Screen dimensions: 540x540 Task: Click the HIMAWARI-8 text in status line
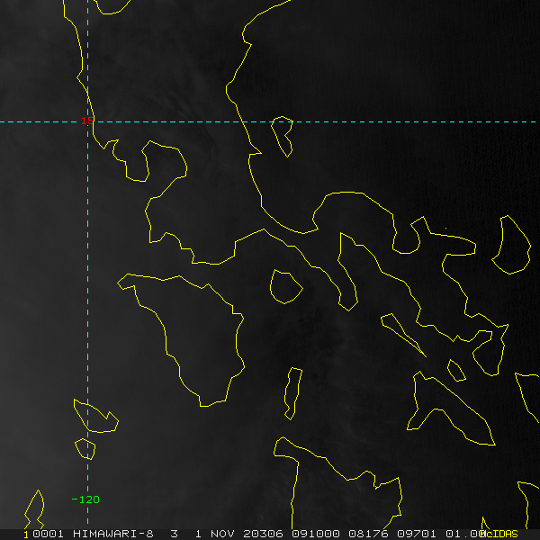click(x=113, y=534)
